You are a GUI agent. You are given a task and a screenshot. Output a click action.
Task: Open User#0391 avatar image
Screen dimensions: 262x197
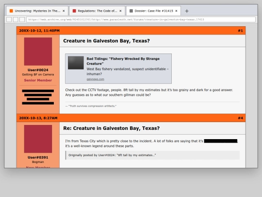pyautogui.click(x=38, y=139)
